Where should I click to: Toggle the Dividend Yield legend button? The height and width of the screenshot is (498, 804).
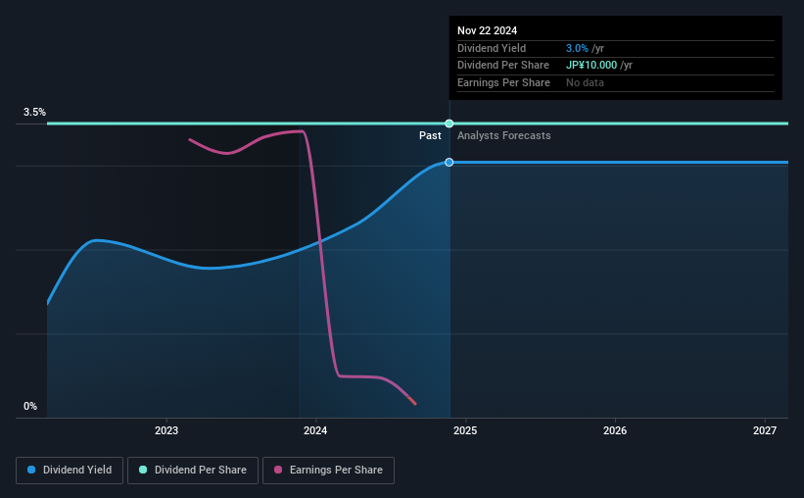(70, 471)
